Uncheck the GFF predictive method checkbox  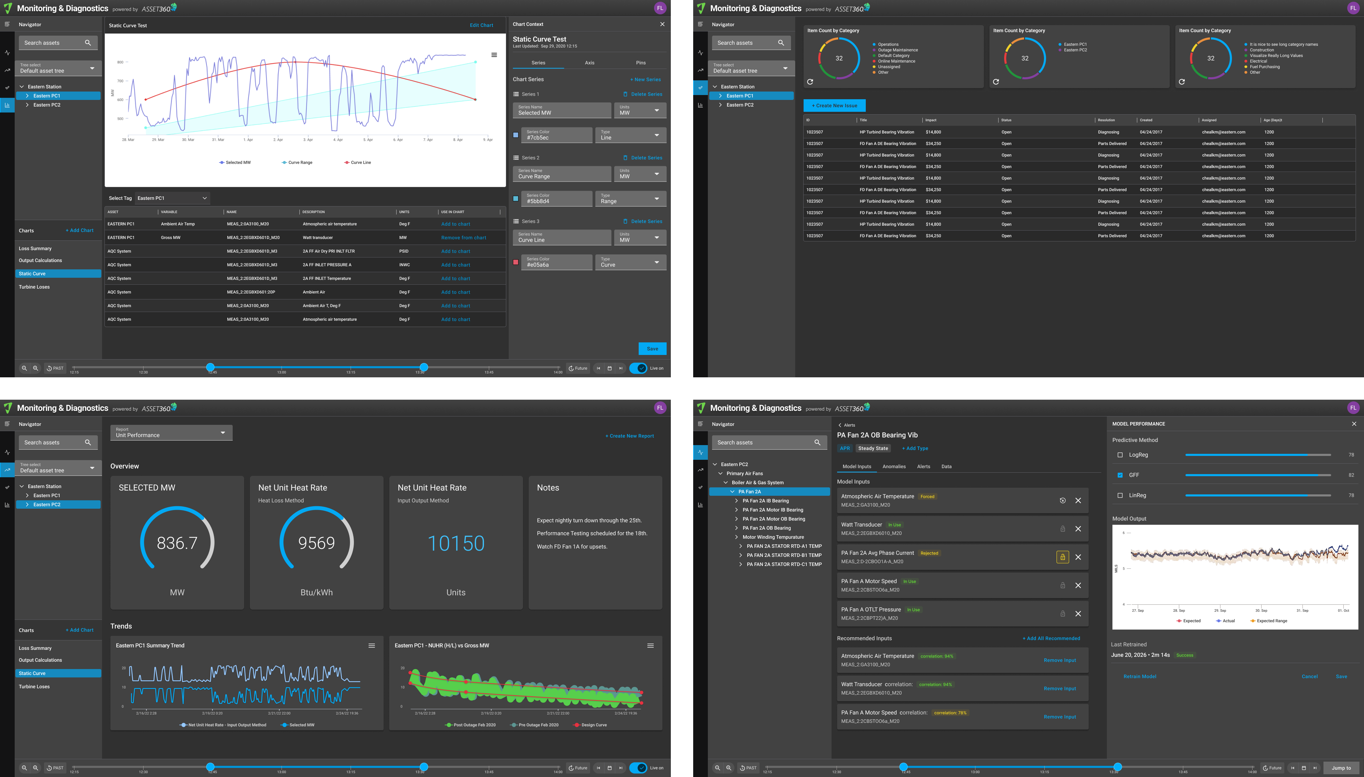click(x=1119, y=475)
